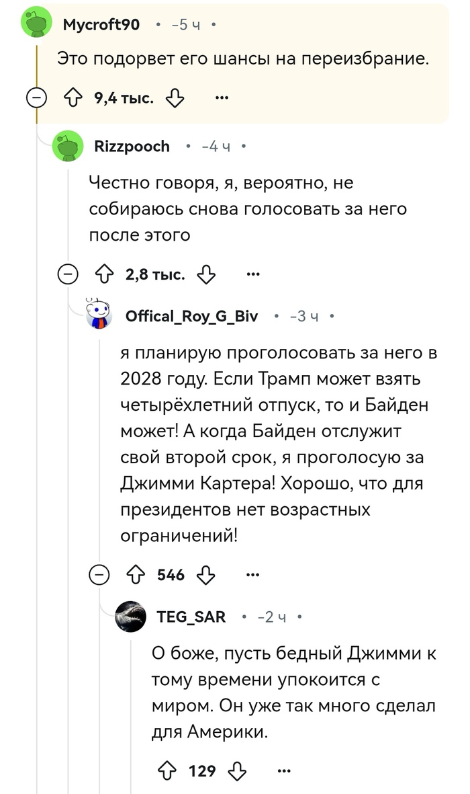This screenshot has height=794, width=470.
Task: Open more options for Rizzpooch's comment
Action: pyautogui.click(x=253, y=274)
